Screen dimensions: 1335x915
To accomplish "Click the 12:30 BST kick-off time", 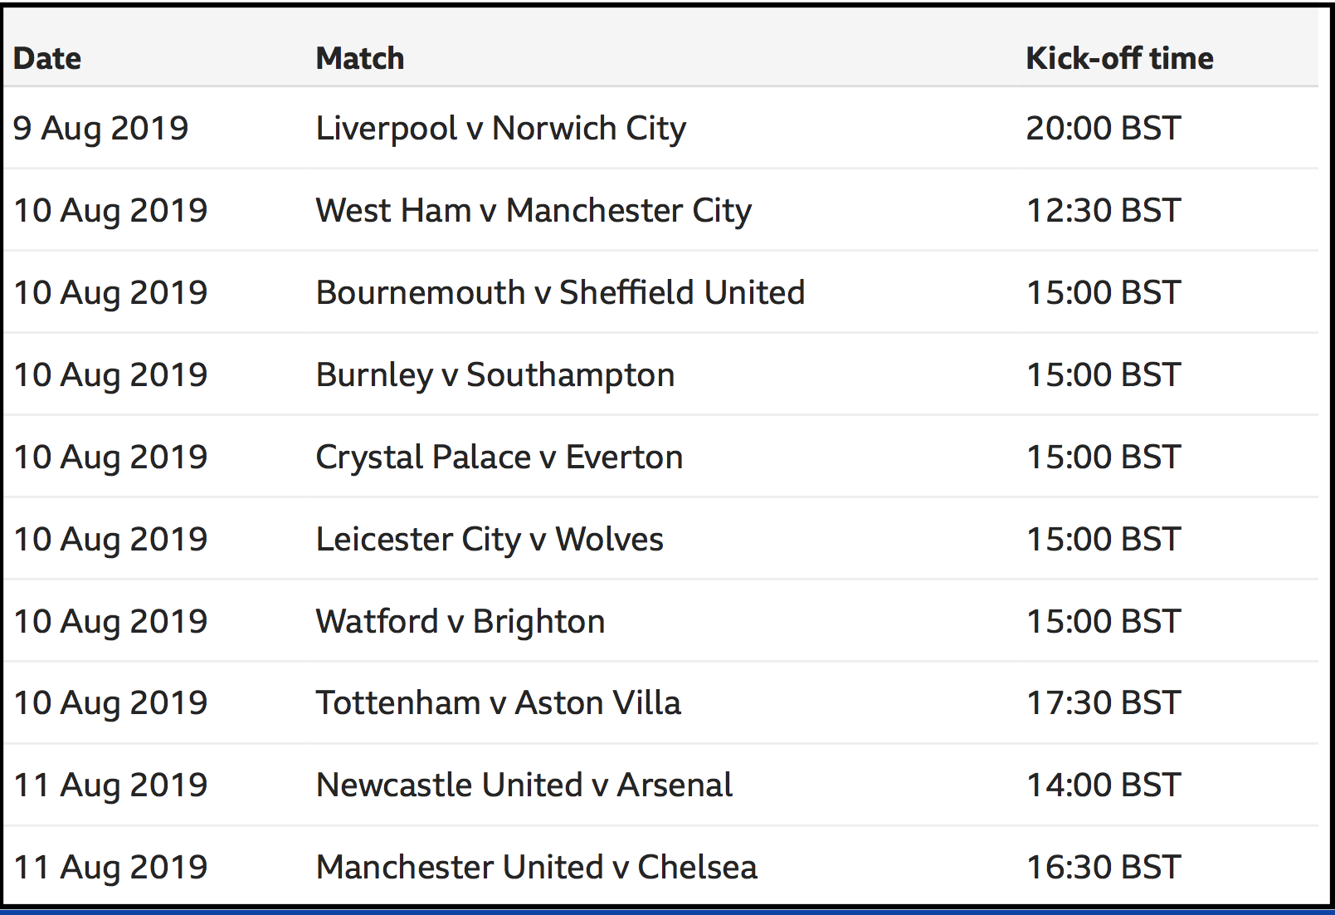I will point(1104,211).
